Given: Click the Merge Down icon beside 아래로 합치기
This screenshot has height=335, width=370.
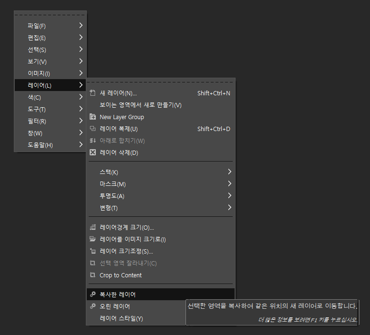Looking at the screenshot, I should click(92, 141).
